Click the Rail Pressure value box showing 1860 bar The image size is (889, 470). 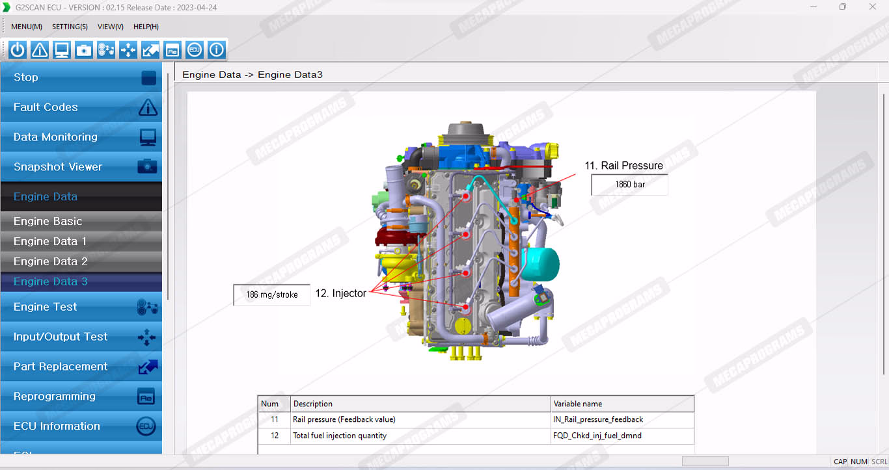point(629,185)
